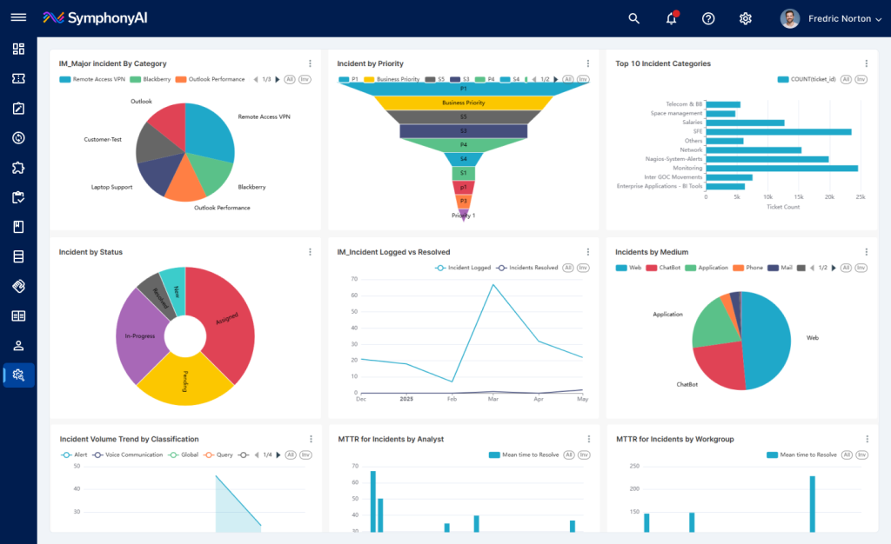Select the user profile sidebar icon

tap(18, 346)
